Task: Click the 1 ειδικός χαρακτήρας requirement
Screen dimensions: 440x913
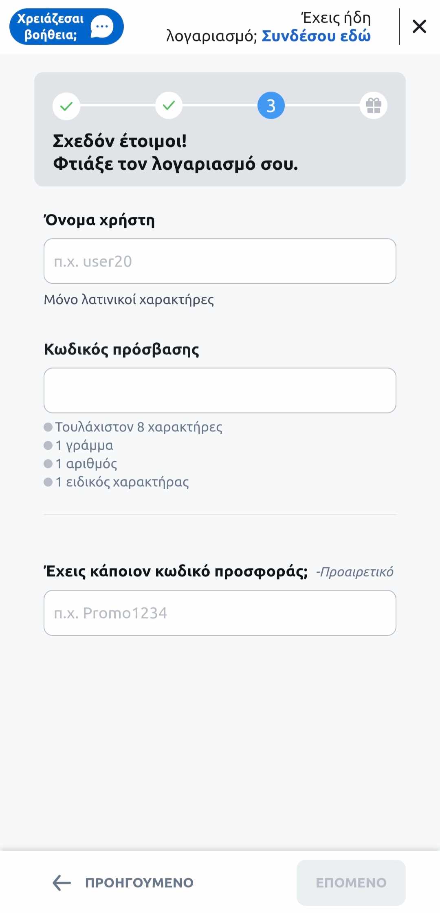Action: click(117, 482)
